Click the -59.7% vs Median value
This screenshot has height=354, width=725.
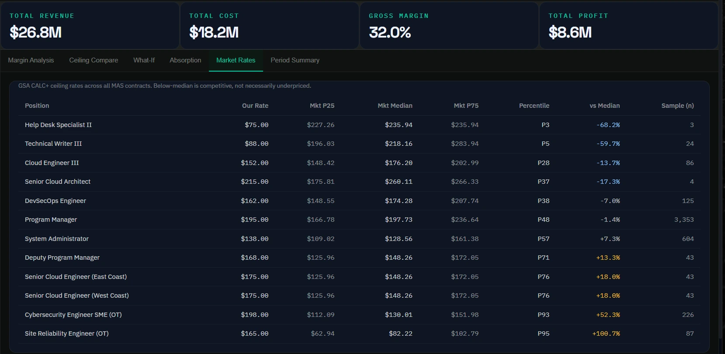point(608,144)
